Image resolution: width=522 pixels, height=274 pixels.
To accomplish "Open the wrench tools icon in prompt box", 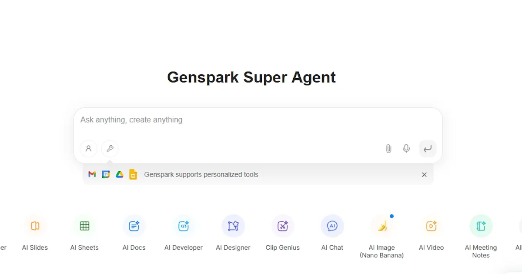I will (110, 149).
